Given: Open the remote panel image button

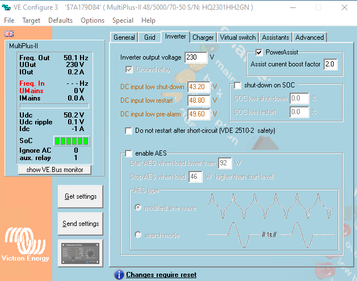Looking at the screenshot, I should [81, 253].
